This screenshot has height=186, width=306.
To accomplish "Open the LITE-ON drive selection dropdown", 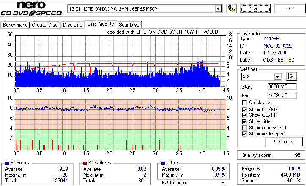I will [x=218, y=9].
